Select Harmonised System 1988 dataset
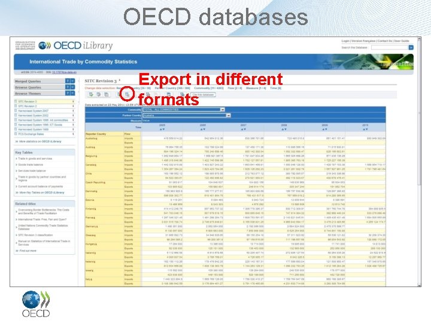431x323 pixels. pyautogui.click(x=34, y=129)
